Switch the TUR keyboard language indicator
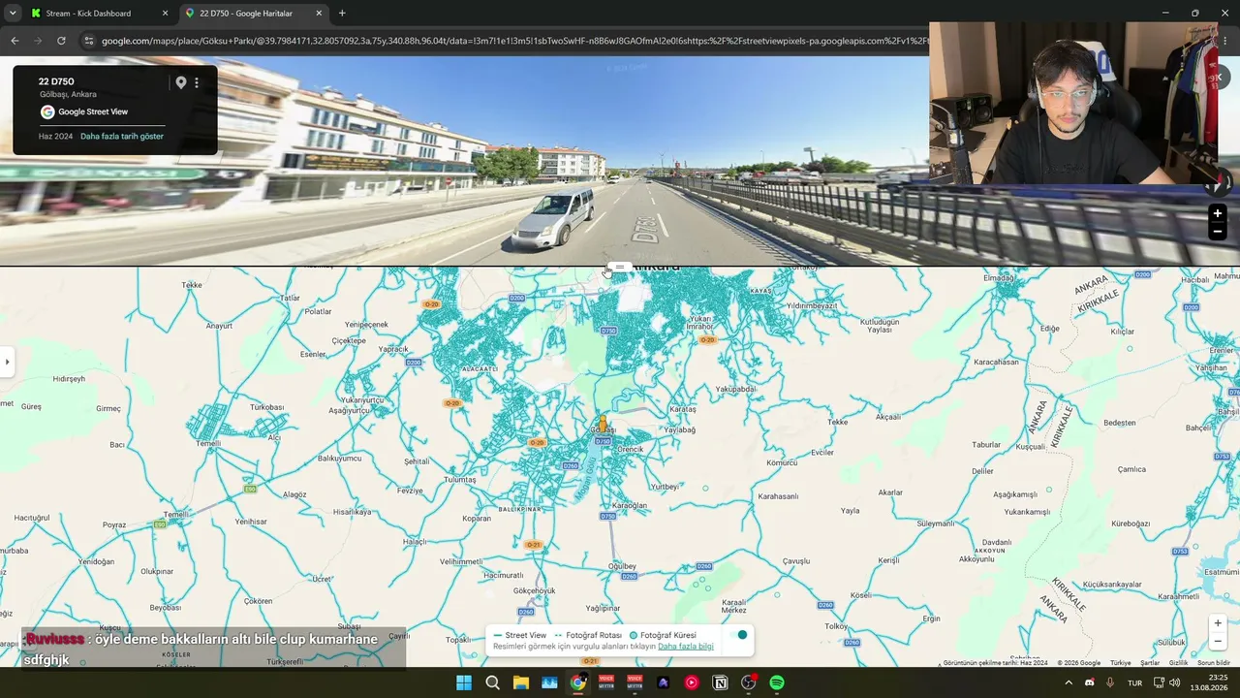 (x=1134, y=682)
